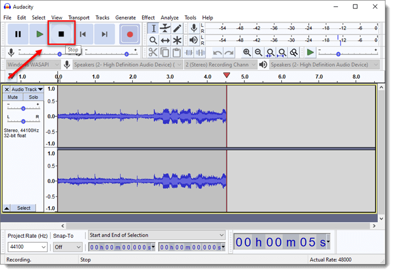
Task: Click the vertical scrollbar down arrow
Action: 382,219
